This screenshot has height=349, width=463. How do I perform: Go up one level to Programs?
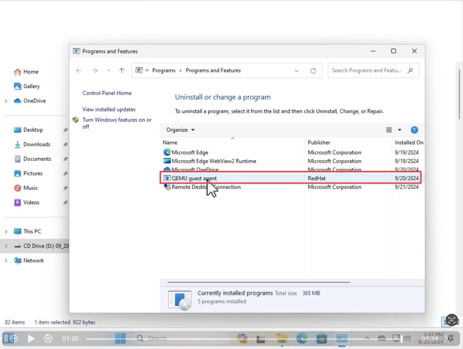[x=121, y=70]
